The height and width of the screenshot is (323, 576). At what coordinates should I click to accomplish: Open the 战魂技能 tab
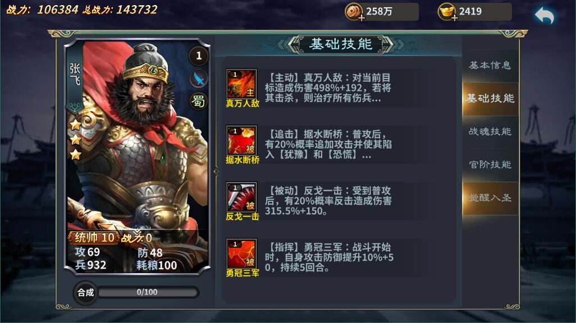coord(490,131)
